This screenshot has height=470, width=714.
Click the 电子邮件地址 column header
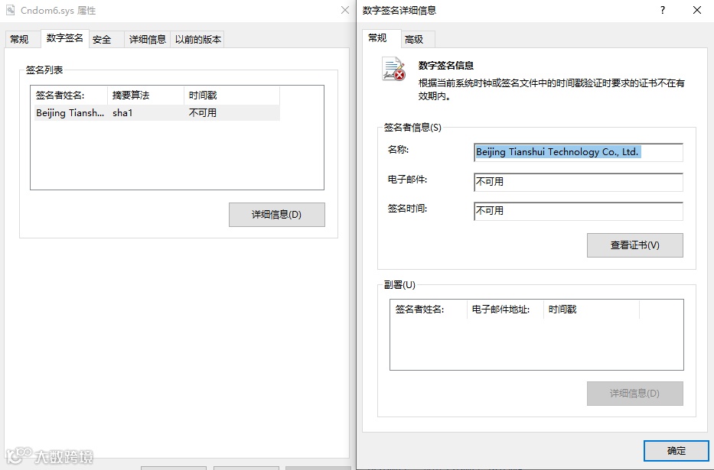[x=505, y=310]
